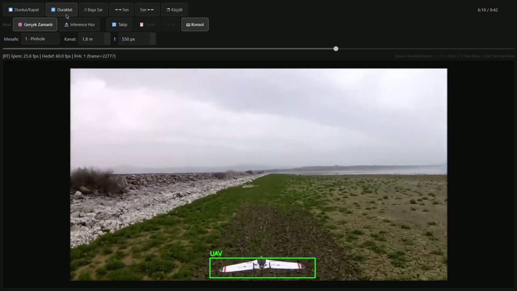Click the video seek slider handle
The width and height of the screenshot is (517, 291).
pos(336,49)
